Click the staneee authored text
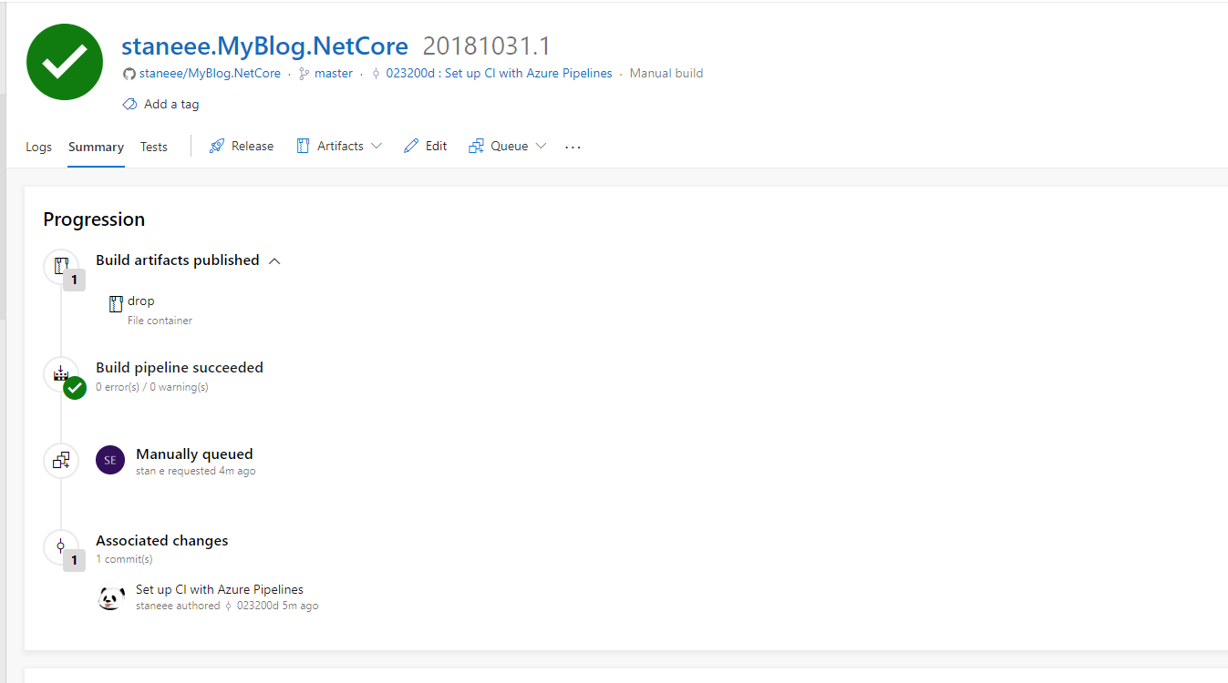1228x683 pixels. point(178,606)
